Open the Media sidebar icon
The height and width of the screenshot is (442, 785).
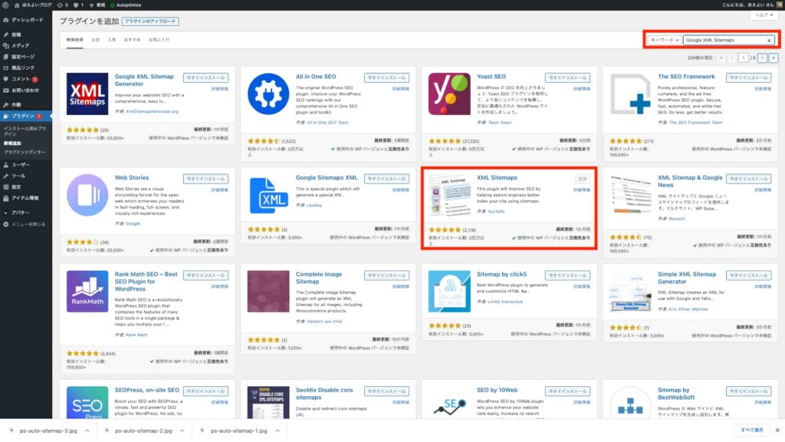(5, 45)
